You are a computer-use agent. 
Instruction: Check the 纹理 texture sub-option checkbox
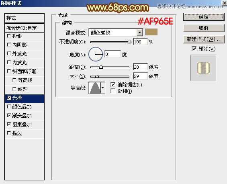pos(14,89)
